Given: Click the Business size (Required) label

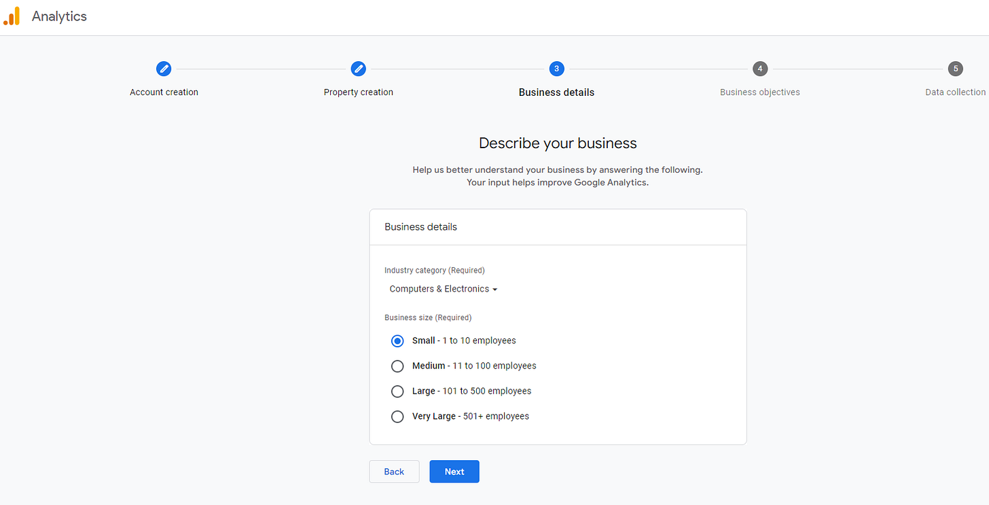Looking at the screenshot, I should tap(428, 317).
